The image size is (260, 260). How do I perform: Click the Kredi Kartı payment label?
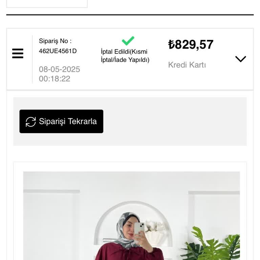point(187,65)
